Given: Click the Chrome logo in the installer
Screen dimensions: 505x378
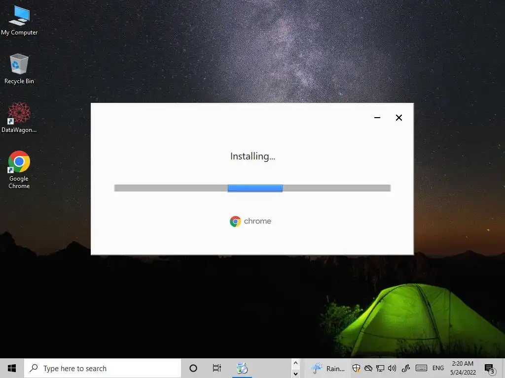Looking at the screenshot, I should [x=235, y=221].
